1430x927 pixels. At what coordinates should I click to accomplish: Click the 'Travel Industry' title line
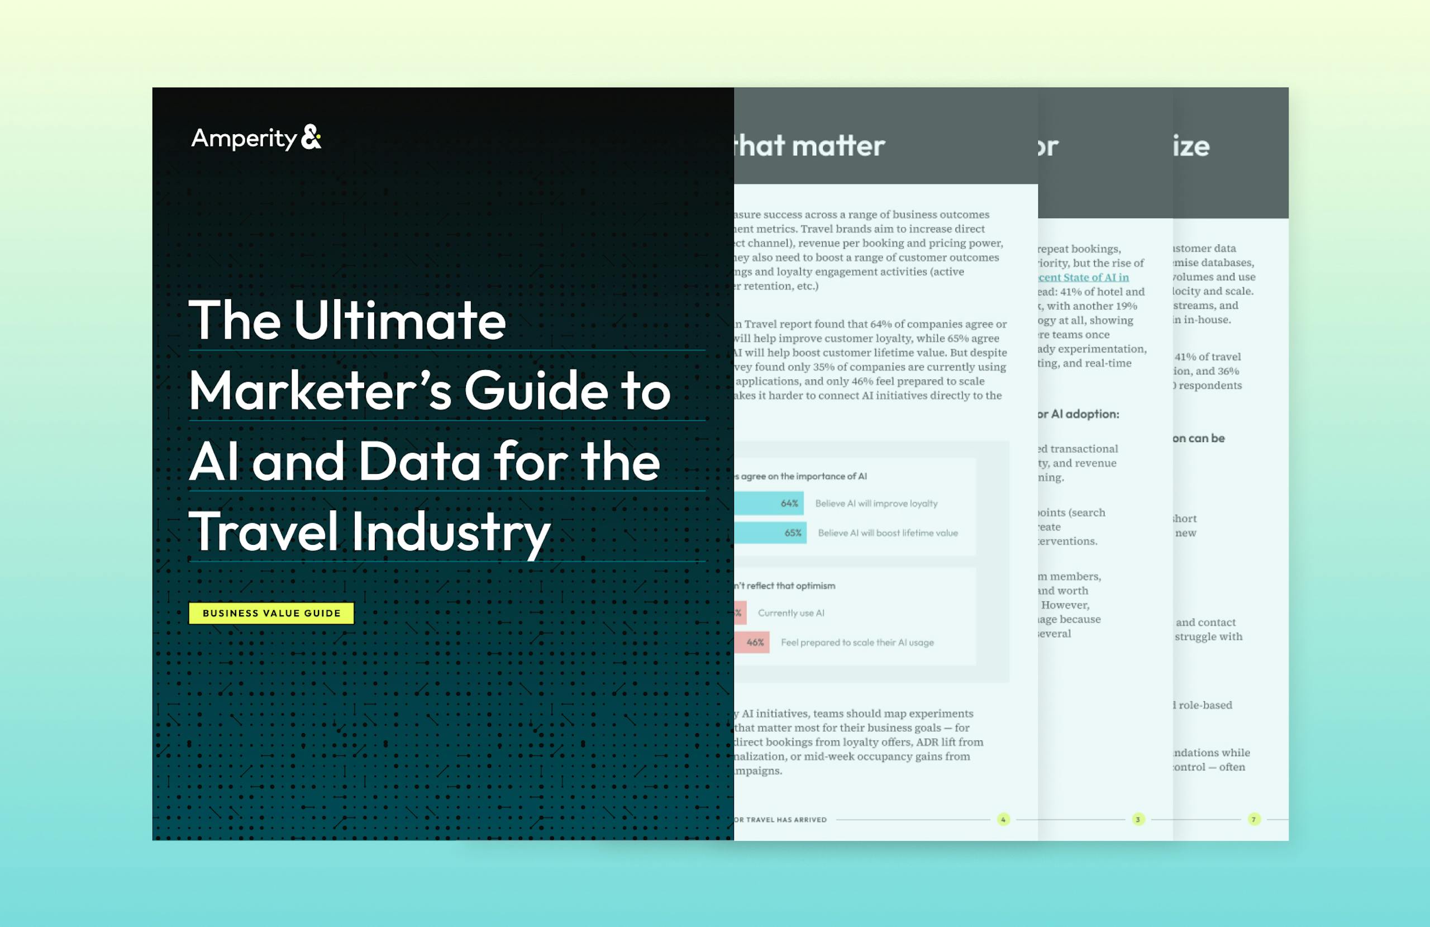[370, 531]
